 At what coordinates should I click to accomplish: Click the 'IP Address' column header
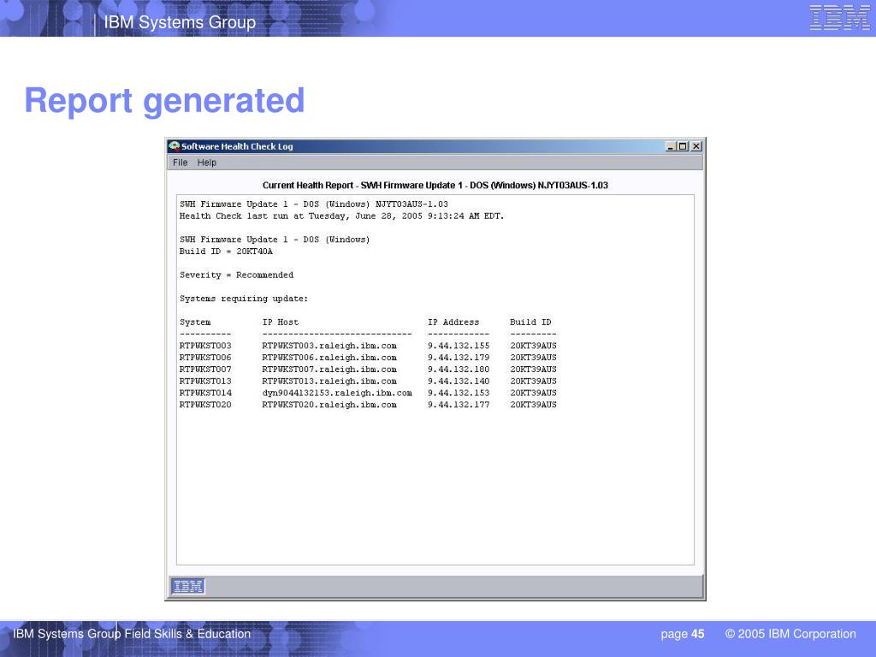click(453, 323)
